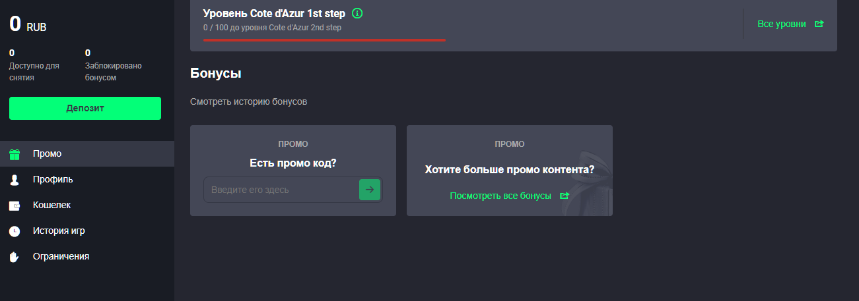The image size is (859, 301).
Task: Open the Промо menu section
Action: coord(48,154)
